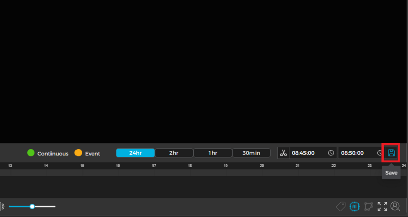The width and height of the screenshot is (408, 217).
Task: Click the polygon region-of-interest icon
Action: click(368, 206)
